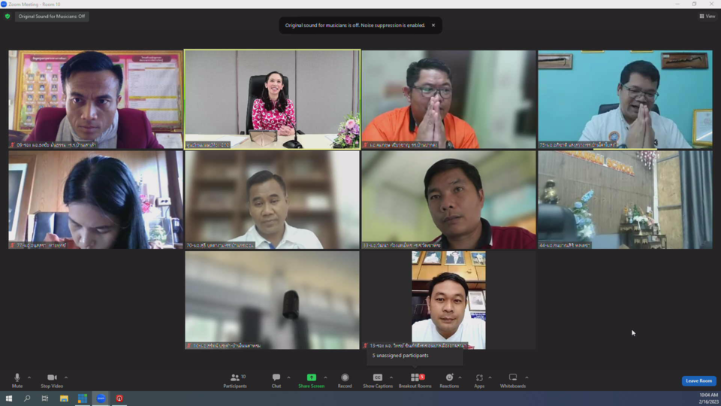Open the Reactions menu
Screen dimensions: 721x406
[x=449, y=380]
